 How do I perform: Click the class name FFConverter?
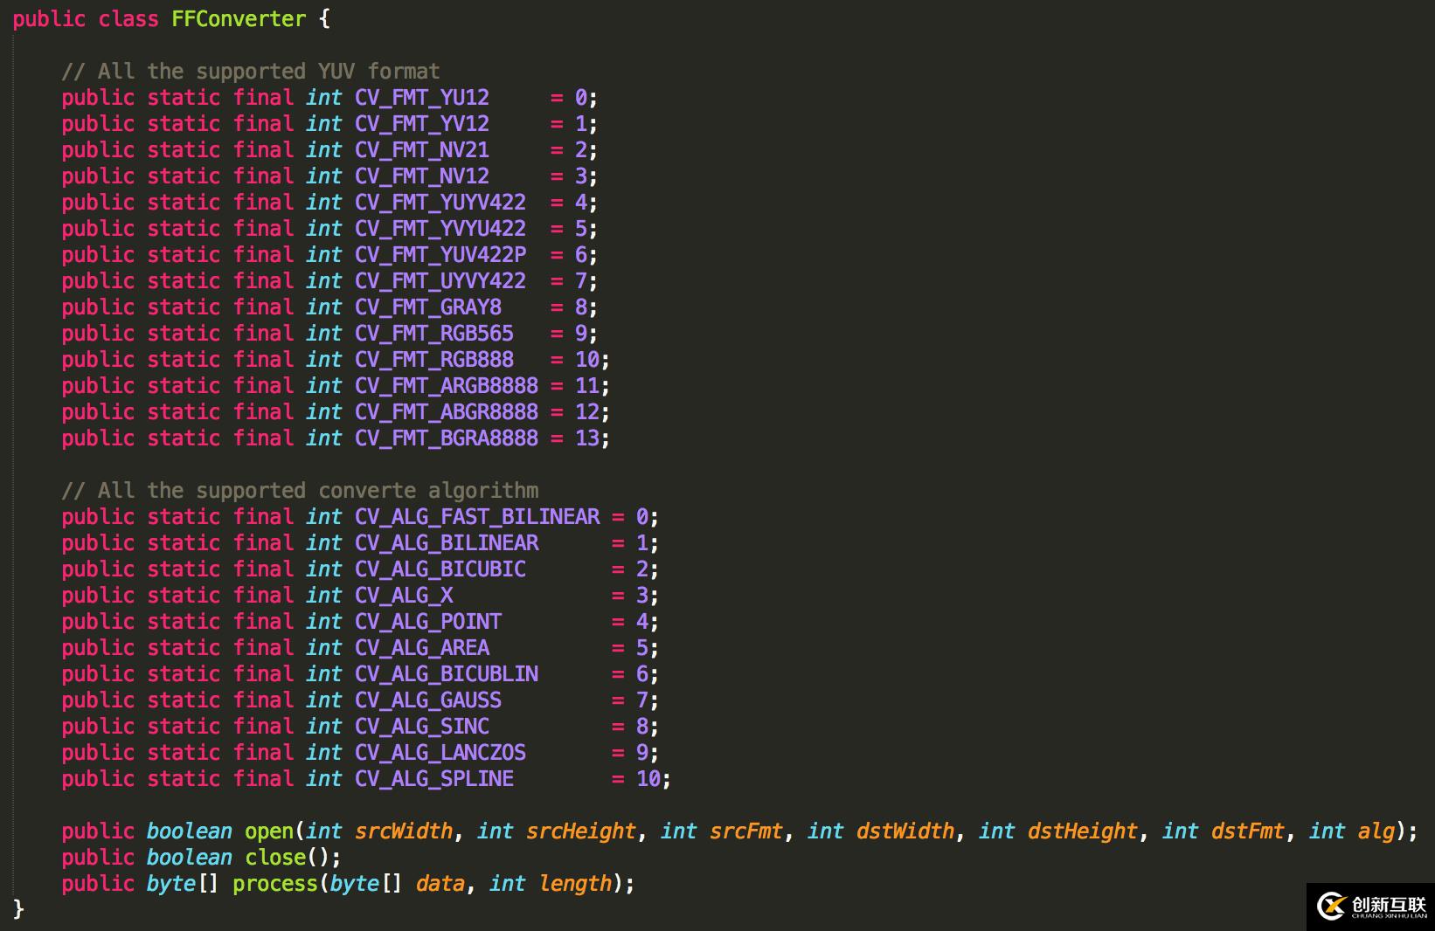[x=239, y=18]
